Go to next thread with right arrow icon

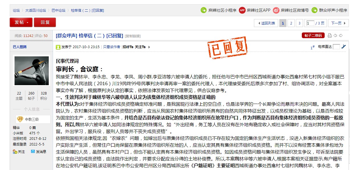(x=341, y=36)
